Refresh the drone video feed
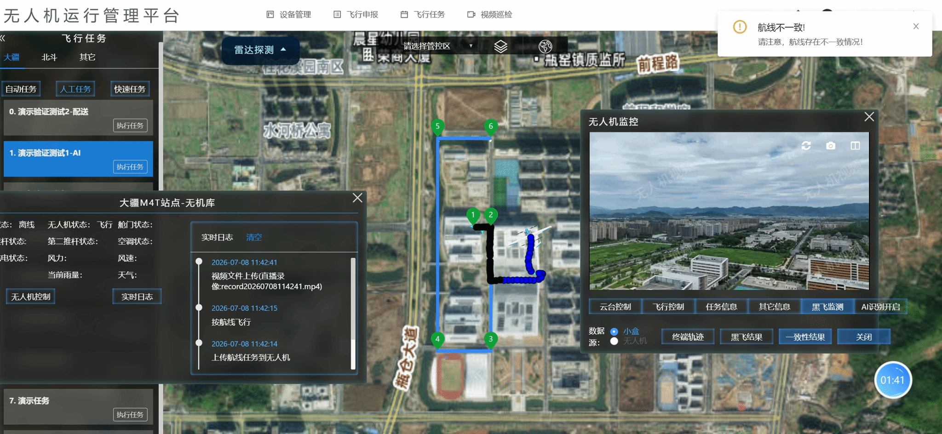The image size is (942, 434). click(806, 146)
